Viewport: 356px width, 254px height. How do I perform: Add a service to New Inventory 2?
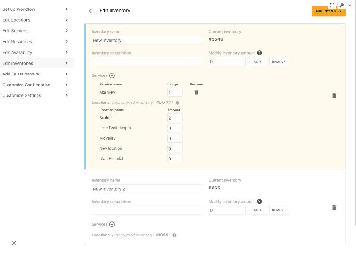tap(112, 224)
